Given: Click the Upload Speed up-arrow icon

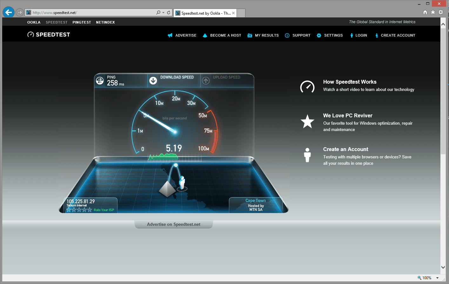Looking at the screenshot, I should click(x=206, y=81).
